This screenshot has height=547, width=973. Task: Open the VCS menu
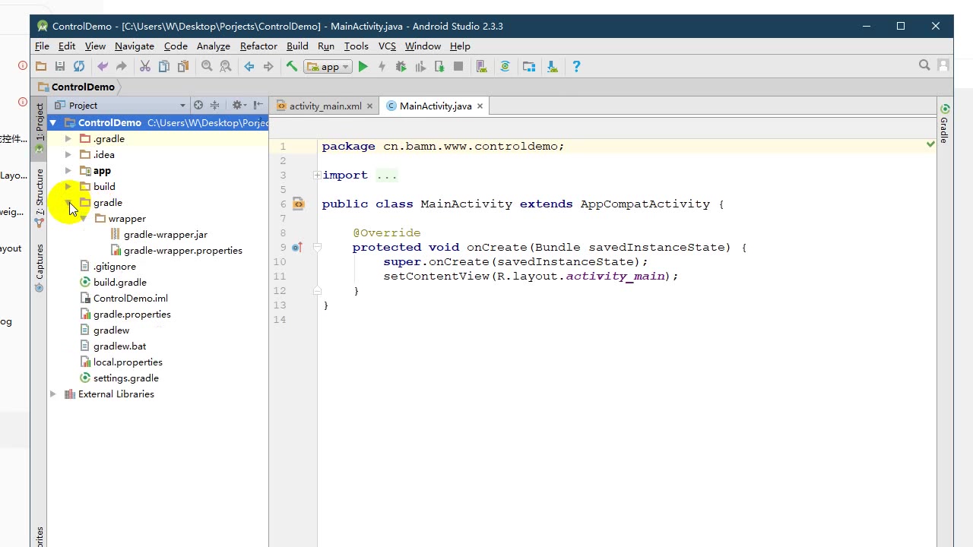pyautogui.click(x=387, y=46)
